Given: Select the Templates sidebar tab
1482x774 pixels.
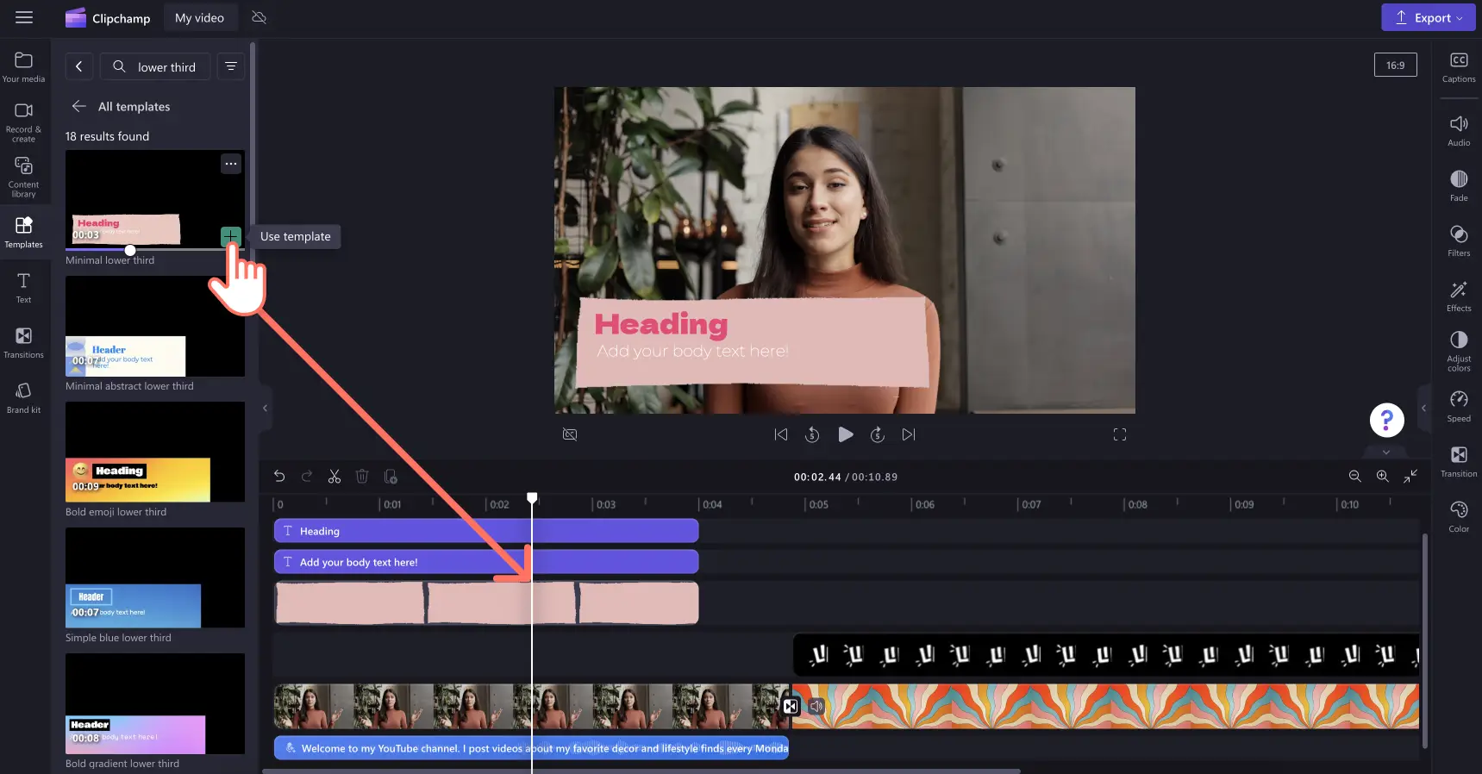Looking at the screenshot, I should click(23, 232).
